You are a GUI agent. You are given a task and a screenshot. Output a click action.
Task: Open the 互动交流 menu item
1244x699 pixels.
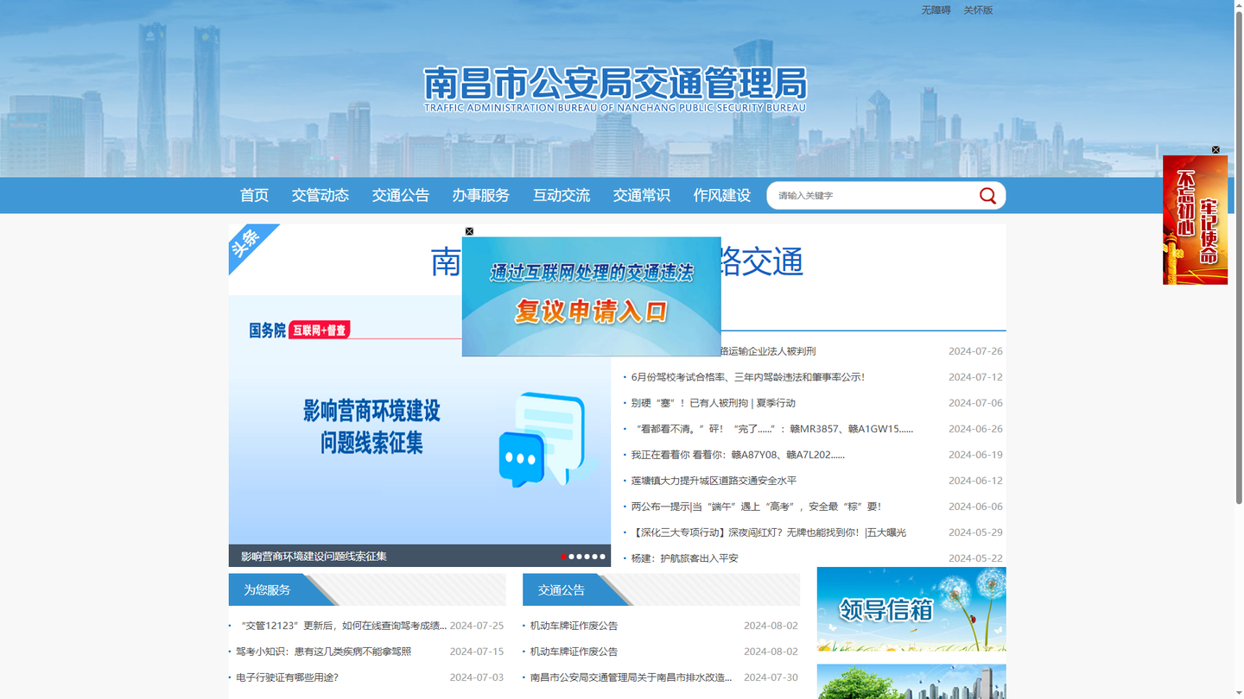click(x=561, y=196)
